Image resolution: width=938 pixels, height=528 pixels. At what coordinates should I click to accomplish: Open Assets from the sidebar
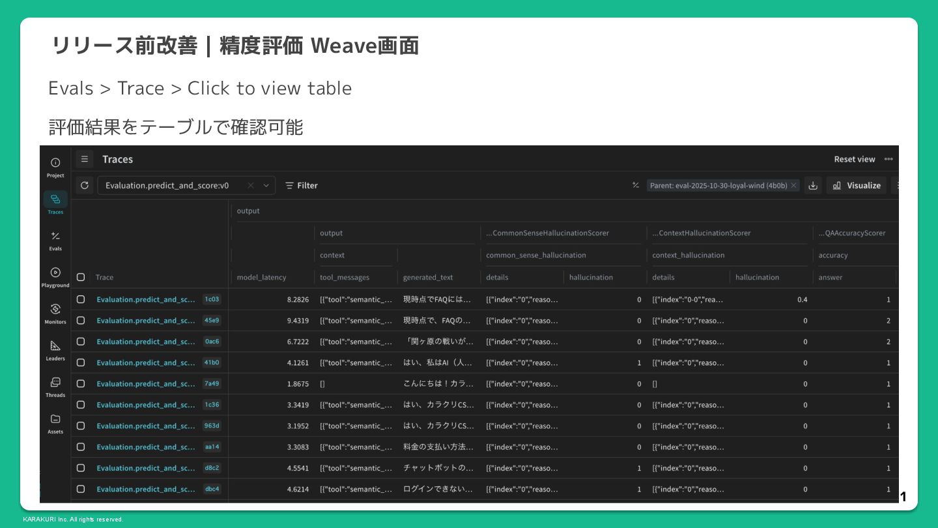tap(55, 422)
